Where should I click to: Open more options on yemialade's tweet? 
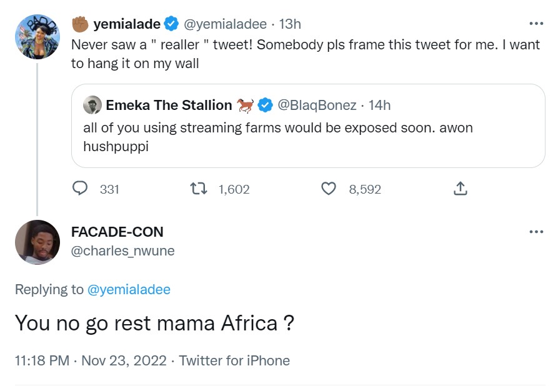pyautogui.click(x=536, y=24)
